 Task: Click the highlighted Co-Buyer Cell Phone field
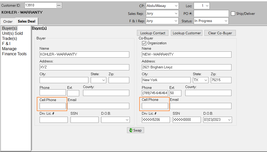click(154, 106)
